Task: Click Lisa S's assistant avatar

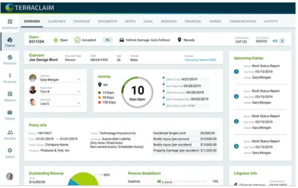Action: 32,102
